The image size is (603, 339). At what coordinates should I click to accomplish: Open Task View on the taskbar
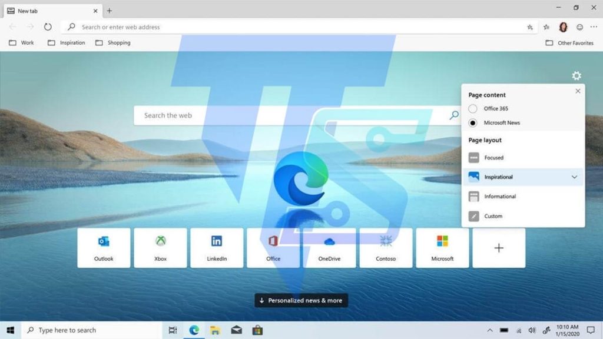[x=173, y=330]
